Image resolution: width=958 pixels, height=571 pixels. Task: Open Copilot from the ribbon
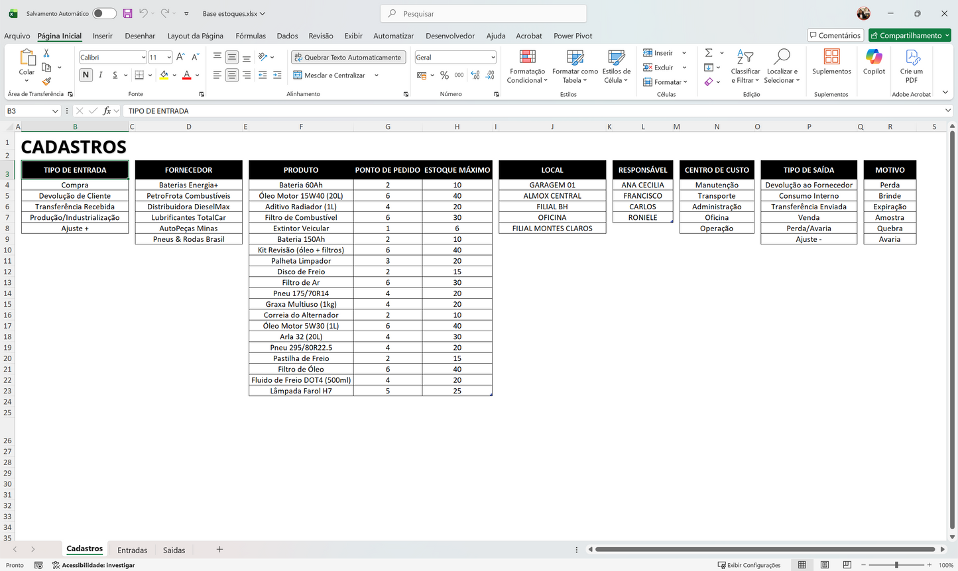click(874, 62)
